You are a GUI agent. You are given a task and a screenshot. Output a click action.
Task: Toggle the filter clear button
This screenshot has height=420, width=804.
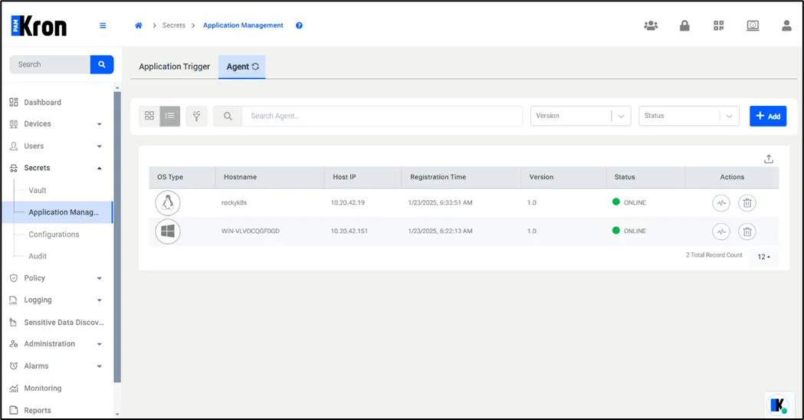(x=196, y=116)
